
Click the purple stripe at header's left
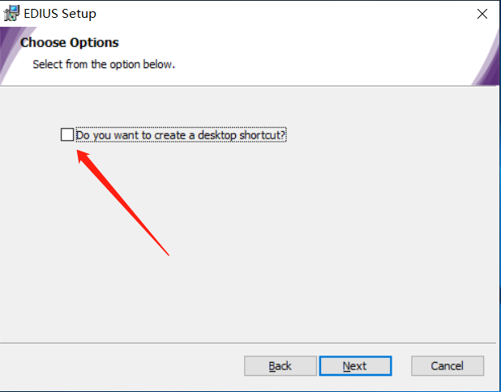pyautogui.click(x=6, y=57)
